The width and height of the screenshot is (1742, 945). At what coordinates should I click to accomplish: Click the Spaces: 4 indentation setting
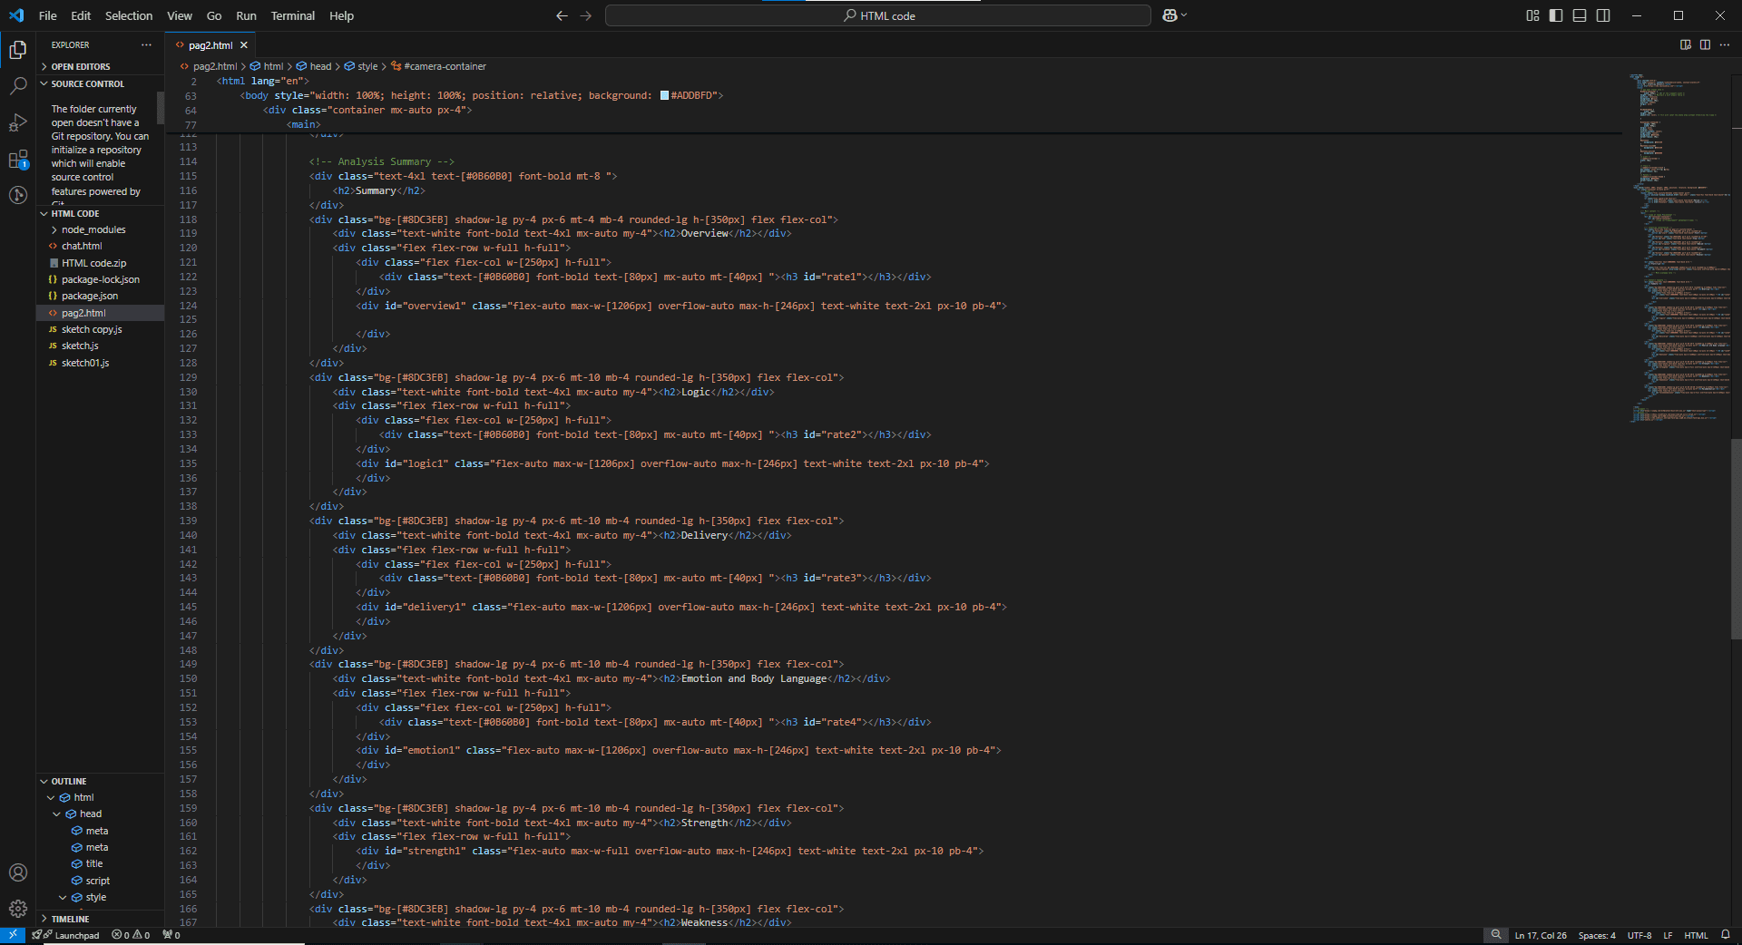point(1597,935)
